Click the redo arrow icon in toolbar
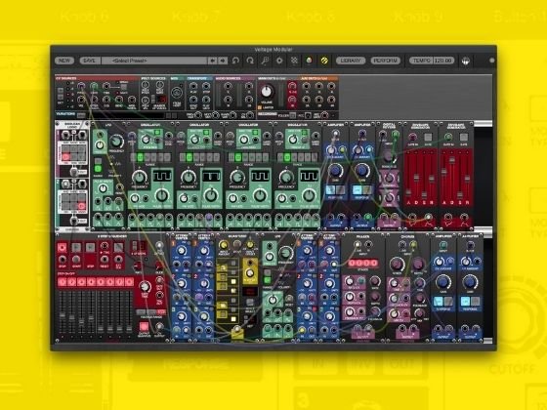Image resolution: width=547 pixels, height=410 pixels. (x=250, y=61)
